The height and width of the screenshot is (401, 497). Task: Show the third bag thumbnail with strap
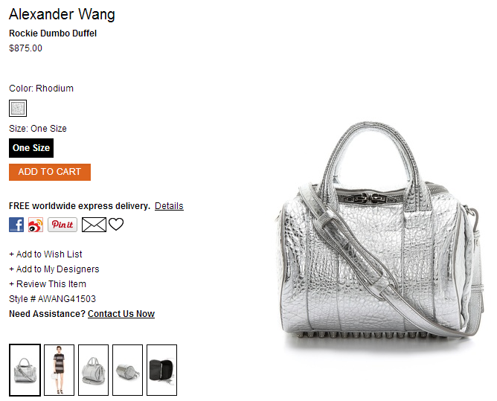click(x=93, y=370)
